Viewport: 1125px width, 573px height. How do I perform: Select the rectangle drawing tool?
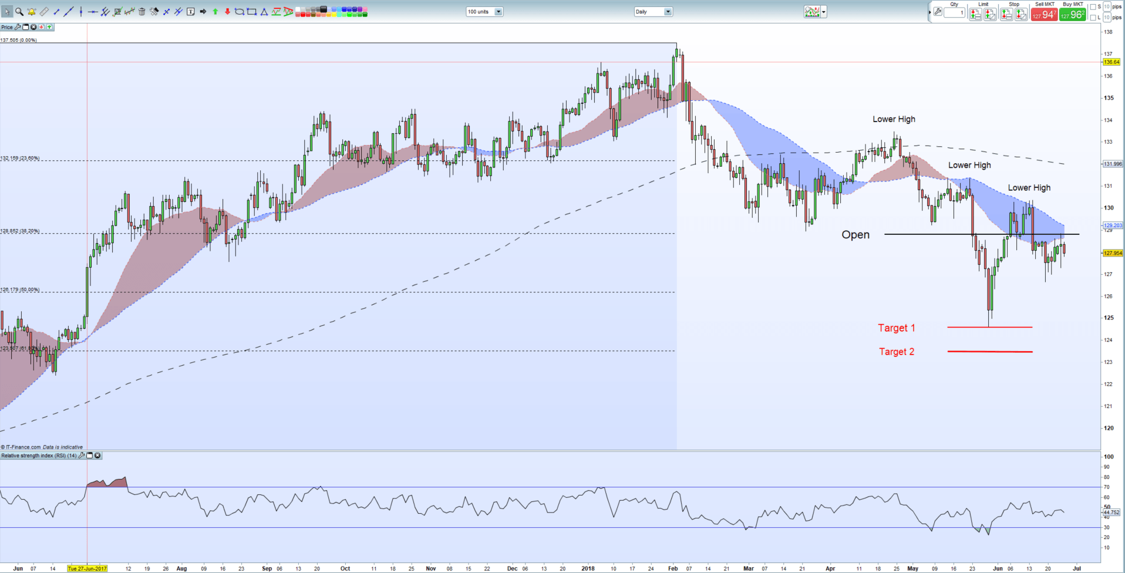click(252, 12)
